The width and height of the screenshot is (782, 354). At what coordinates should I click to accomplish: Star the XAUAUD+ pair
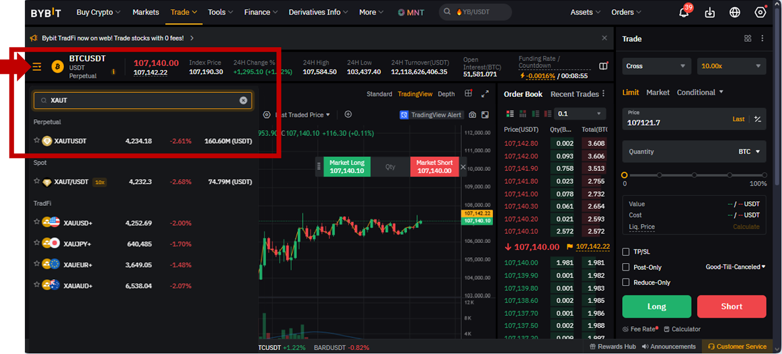click(x=37, y=285)
